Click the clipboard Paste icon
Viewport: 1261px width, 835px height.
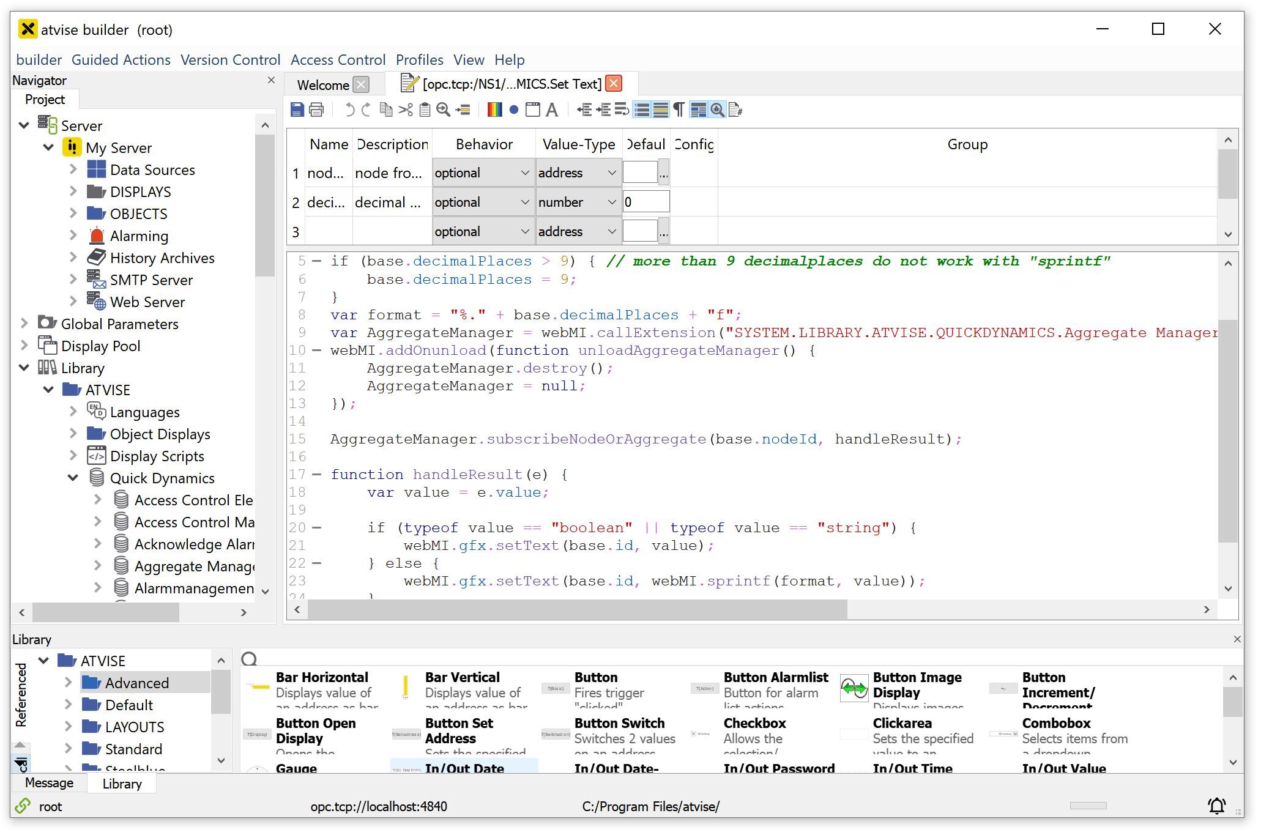[x=425, y=110]
